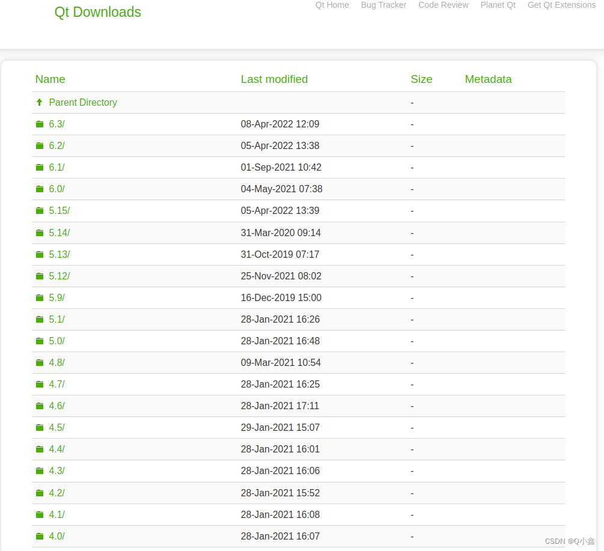Open the 4.5/ directory link
The image size is (604, 551).
pyautogui.click(x=56, y=427)
